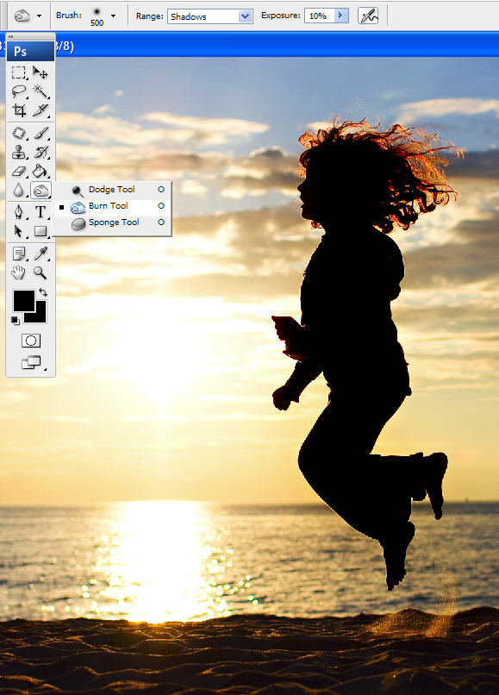
Task: Choose the Zoom magnifier tool
Action: pos(41,272)
